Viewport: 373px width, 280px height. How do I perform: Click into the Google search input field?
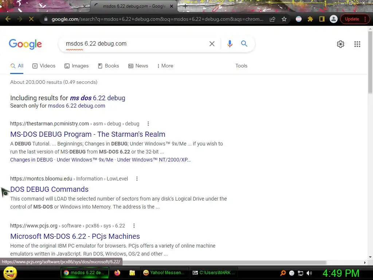pos(136,44)
